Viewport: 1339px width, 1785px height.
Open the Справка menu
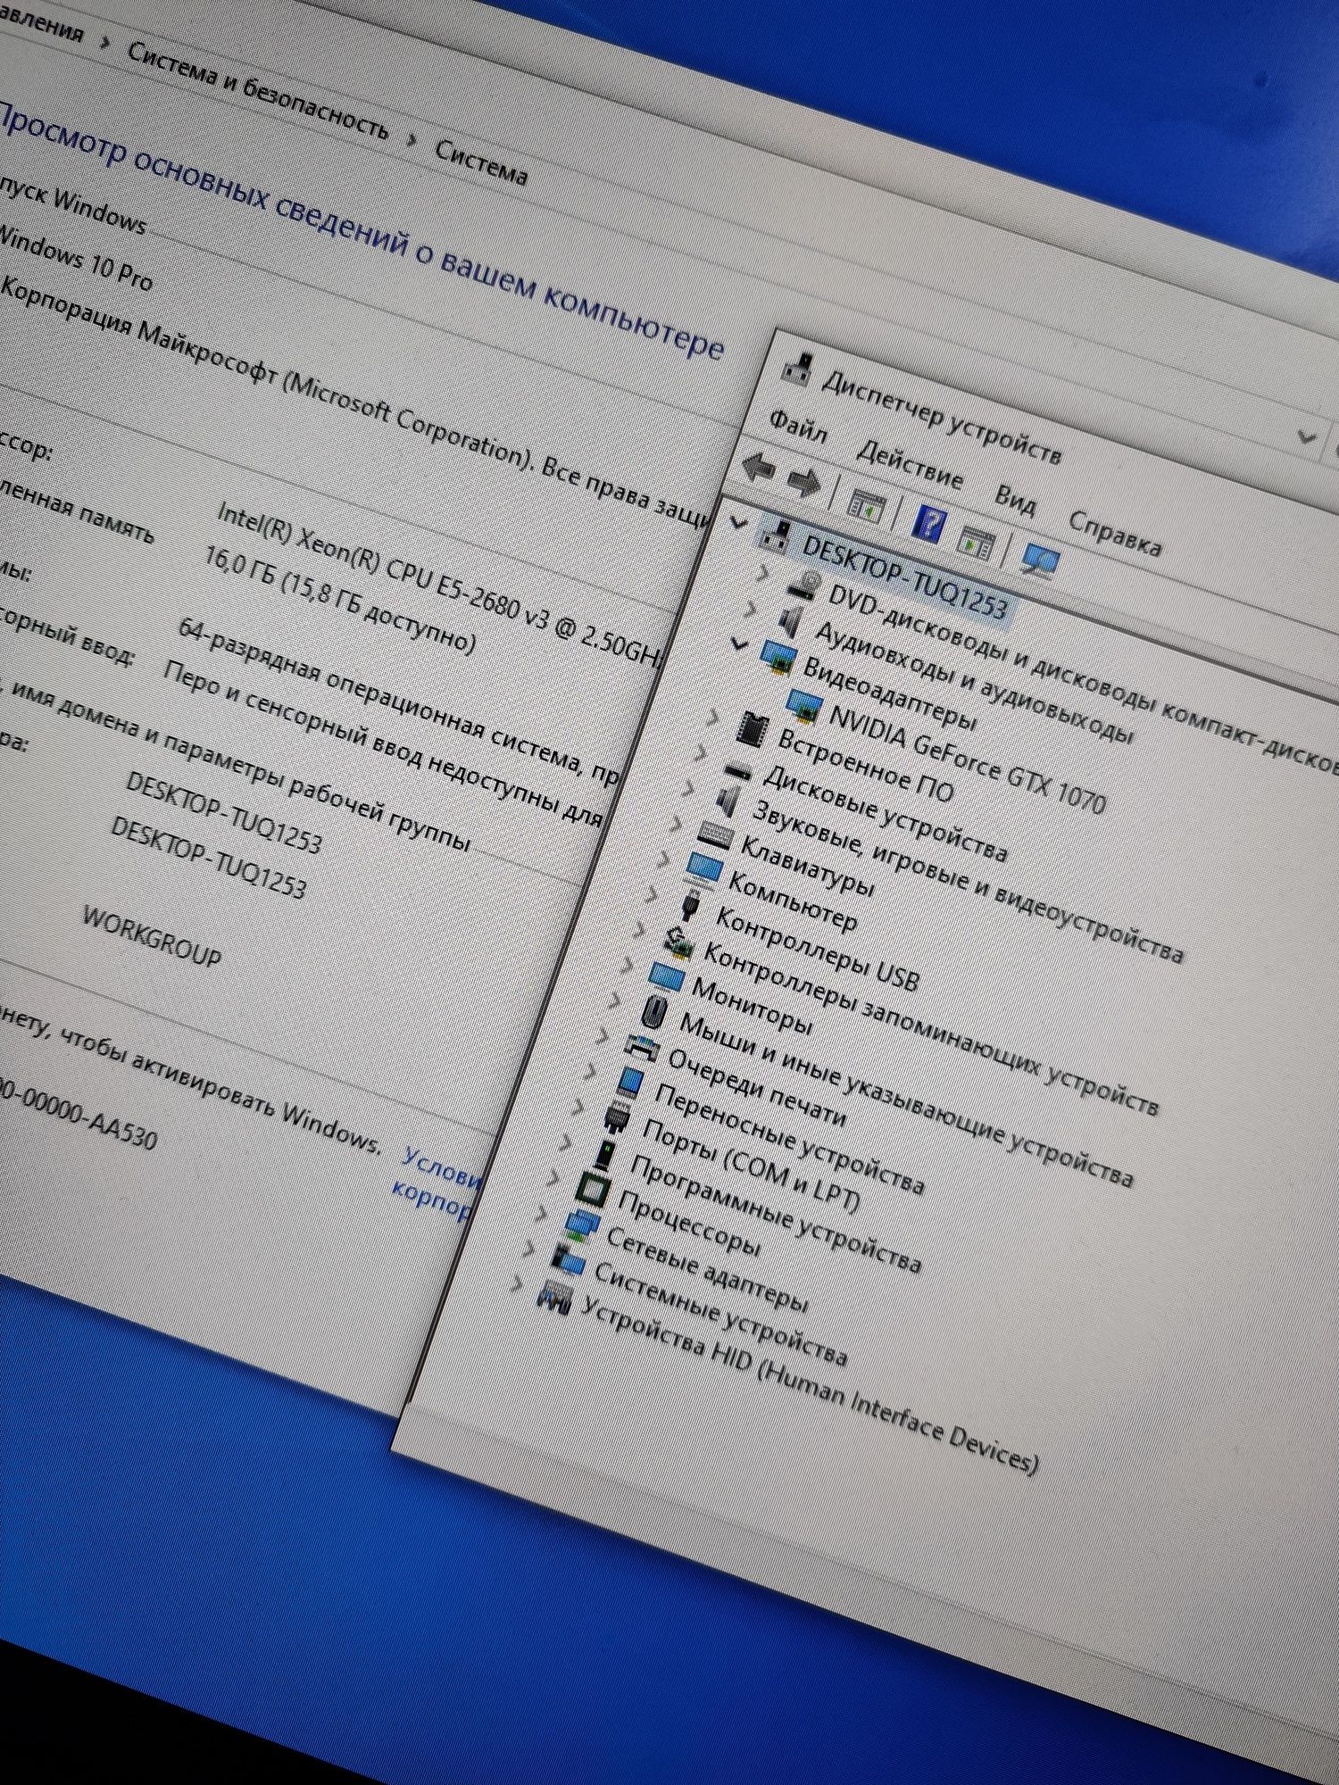click(x=1115, y=534)
